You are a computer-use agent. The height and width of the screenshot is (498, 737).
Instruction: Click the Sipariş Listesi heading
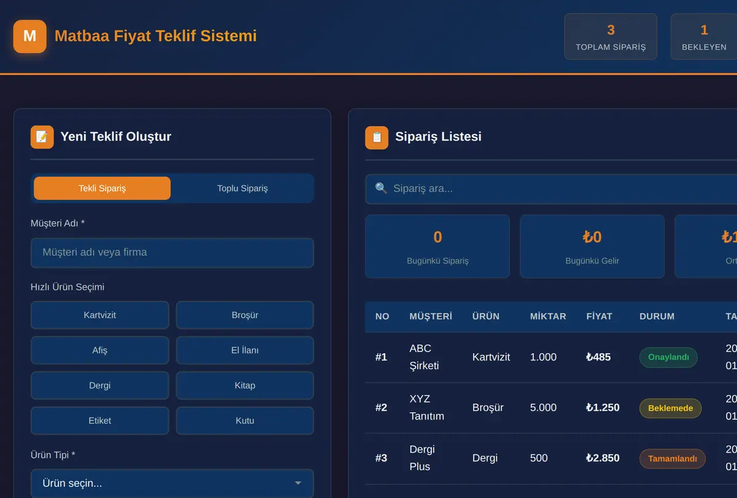click(x=439, y=137)
